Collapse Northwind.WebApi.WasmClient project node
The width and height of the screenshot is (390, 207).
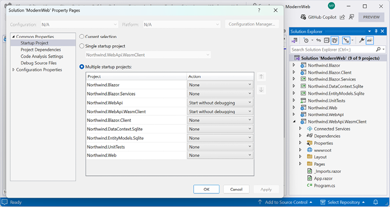click(x=294, y=122)
